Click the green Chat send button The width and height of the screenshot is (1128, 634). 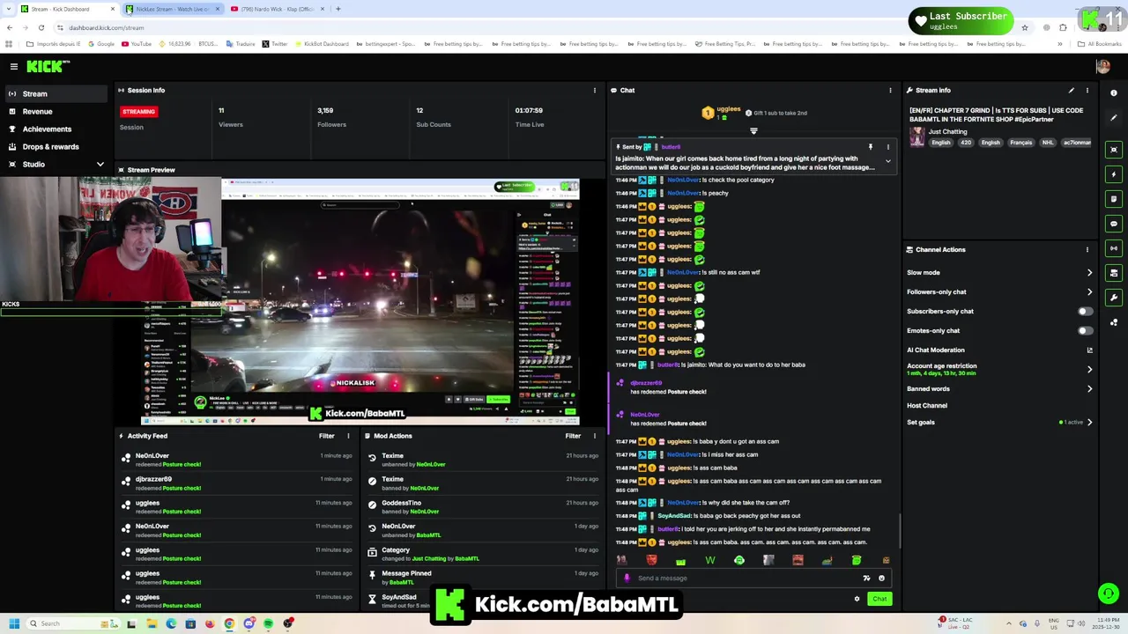click(879, 600)
